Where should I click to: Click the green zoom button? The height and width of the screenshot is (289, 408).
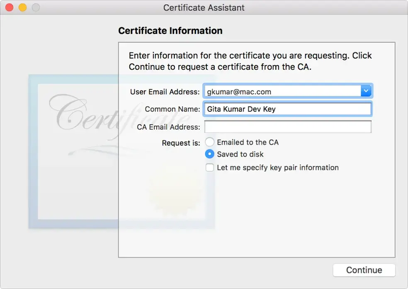point(36,7)
